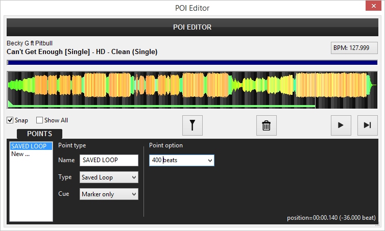This screenshot has height=231, width=385.
Task: Select the POINTS tab
Action: 39,134
